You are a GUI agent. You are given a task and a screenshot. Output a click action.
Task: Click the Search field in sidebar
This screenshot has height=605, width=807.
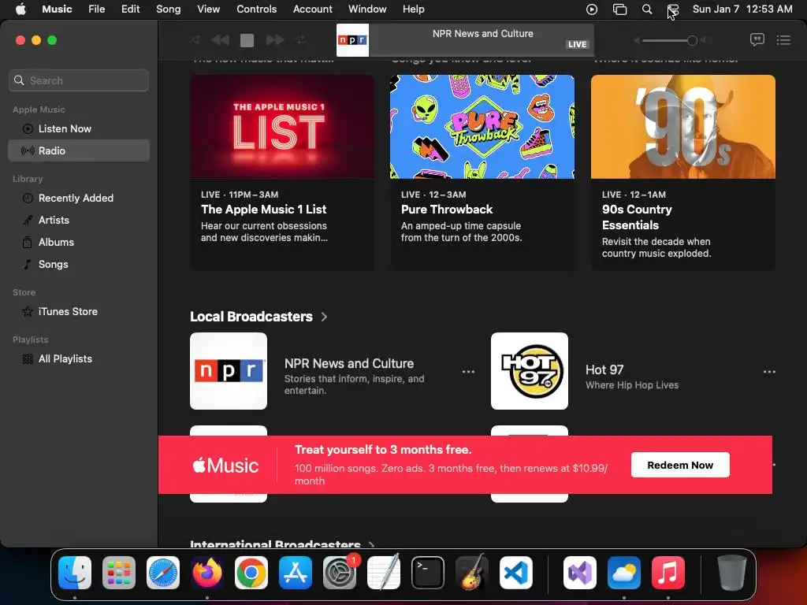tap(79, 80)
